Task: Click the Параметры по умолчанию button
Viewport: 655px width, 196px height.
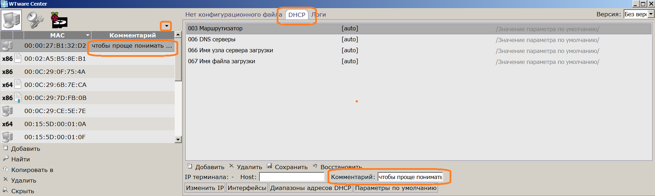Action: coord(396,188)
